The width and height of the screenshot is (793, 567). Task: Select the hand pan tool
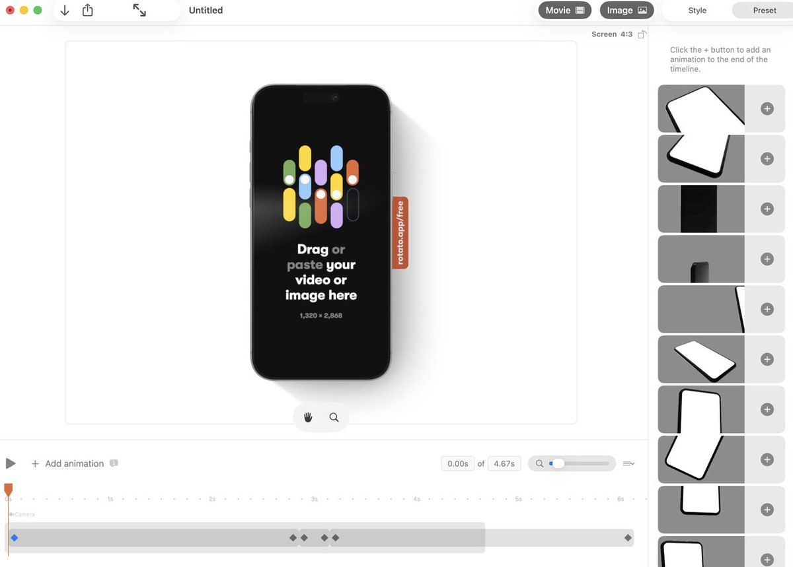(308, 417)
